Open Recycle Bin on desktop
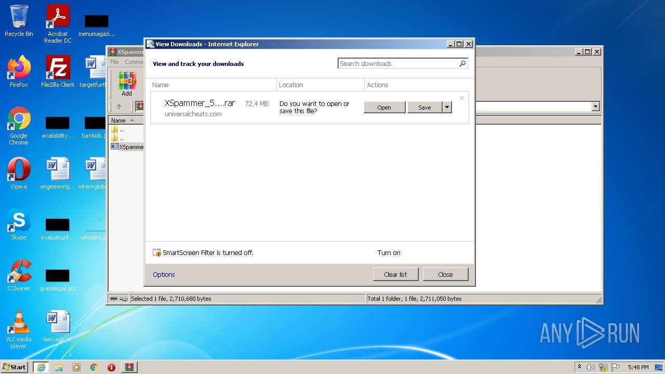 [x=19, y=21]
